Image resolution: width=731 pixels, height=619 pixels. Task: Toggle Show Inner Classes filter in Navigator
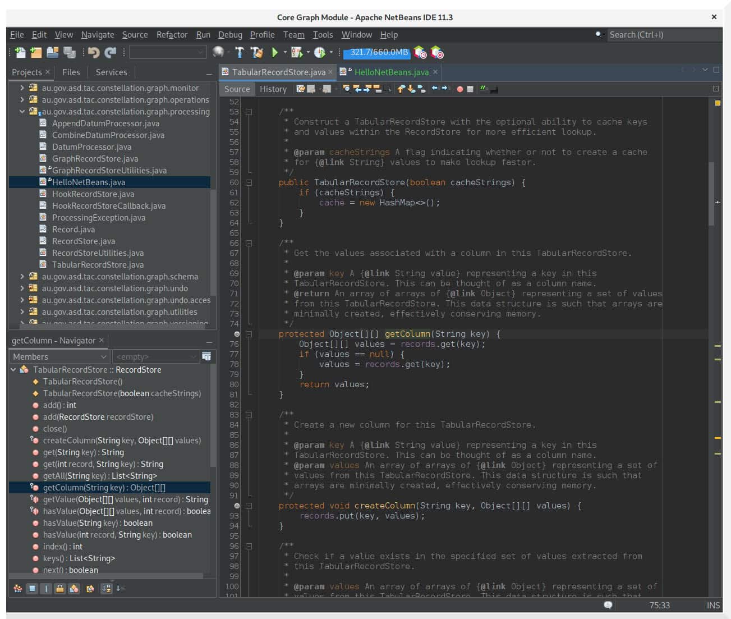(73, 588)
